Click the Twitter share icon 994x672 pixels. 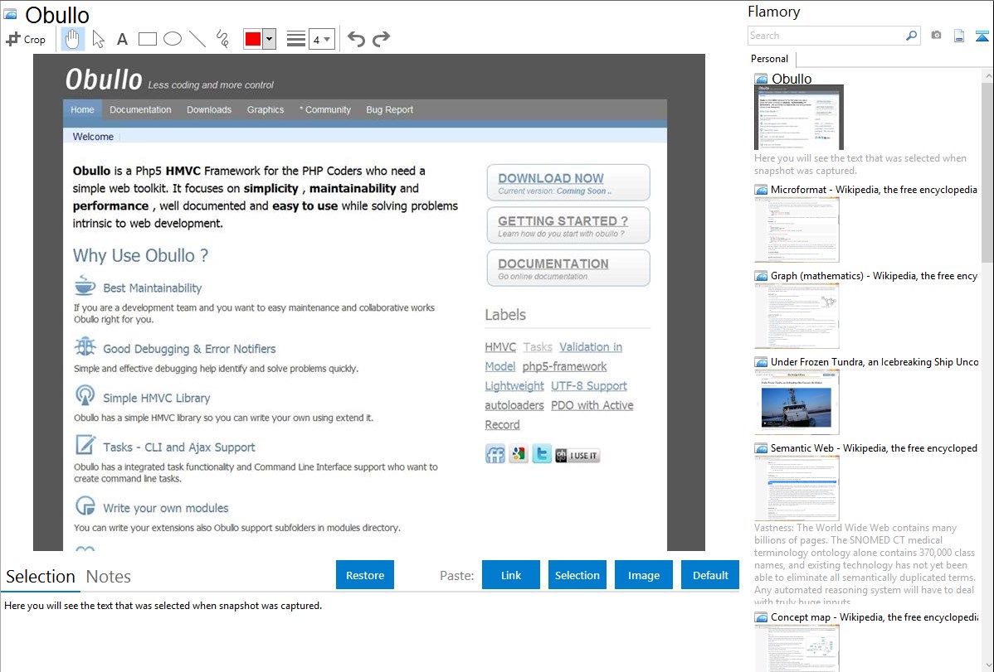coord(541,454)
